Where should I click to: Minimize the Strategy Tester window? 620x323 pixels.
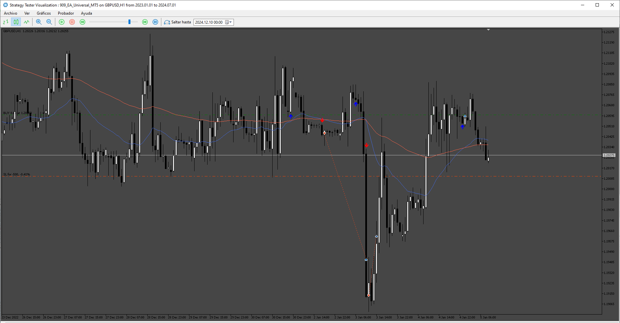tap(582, 5)
